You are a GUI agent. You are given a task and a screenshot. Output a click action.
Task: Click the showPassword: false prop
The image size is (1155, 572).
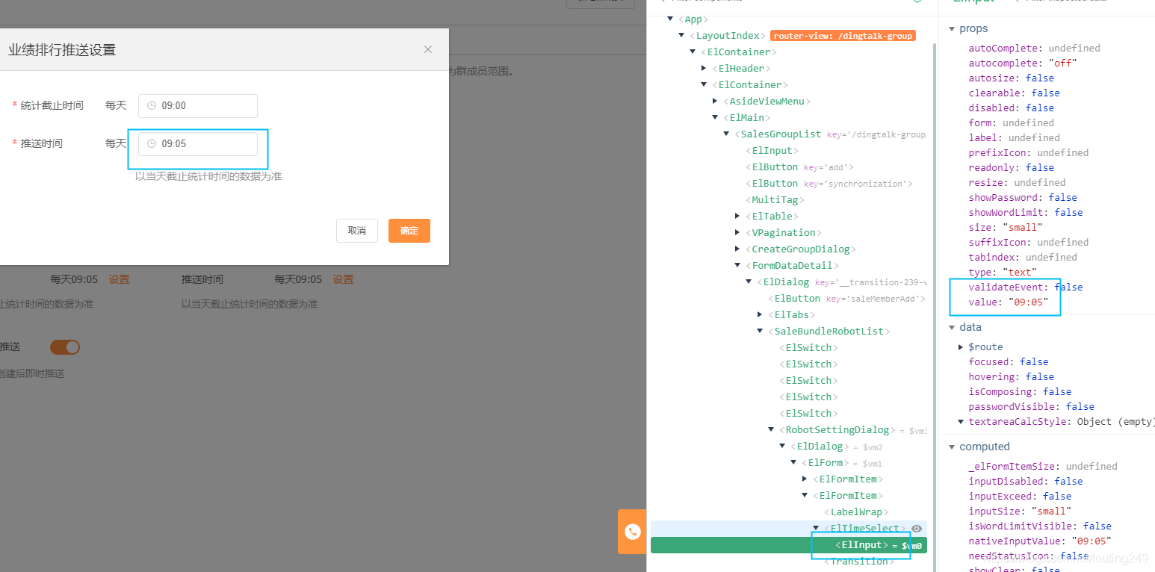[1023, 197]
